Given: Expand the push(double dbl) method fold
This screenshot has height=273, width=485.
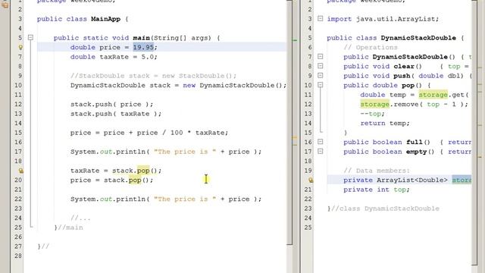Looking at the screenshot, I should tap(320, 76).
